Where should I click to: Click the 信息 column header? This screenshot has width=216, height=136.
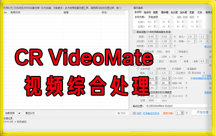(82, 12)
